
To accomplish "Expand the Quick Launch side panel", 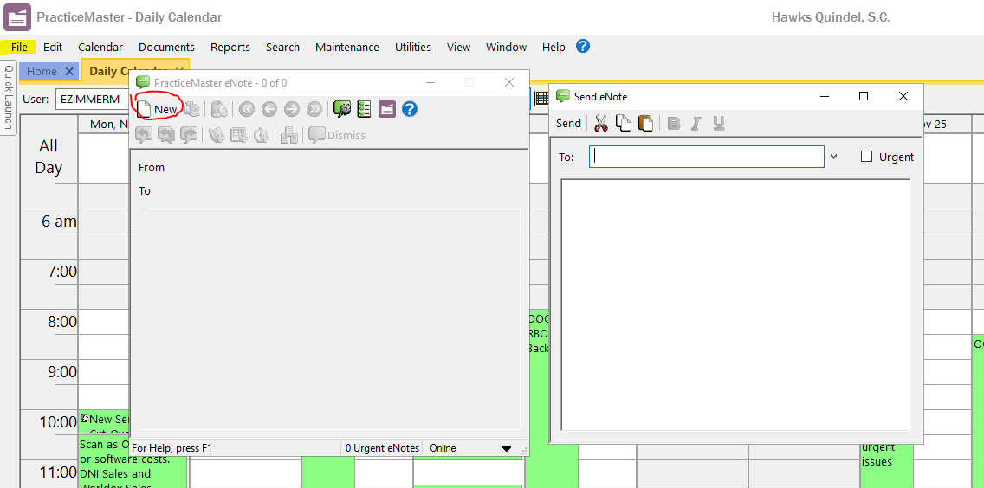I will pos(9,97).
